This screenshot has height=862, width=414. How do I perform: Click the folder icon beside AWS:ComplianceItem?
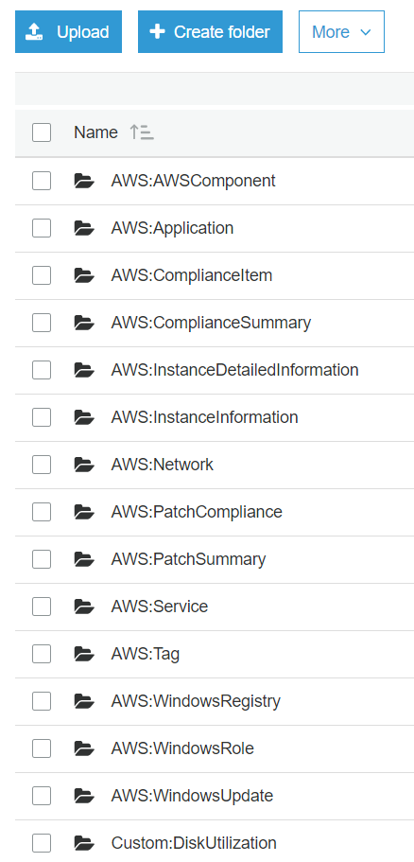tap(84, 275)
